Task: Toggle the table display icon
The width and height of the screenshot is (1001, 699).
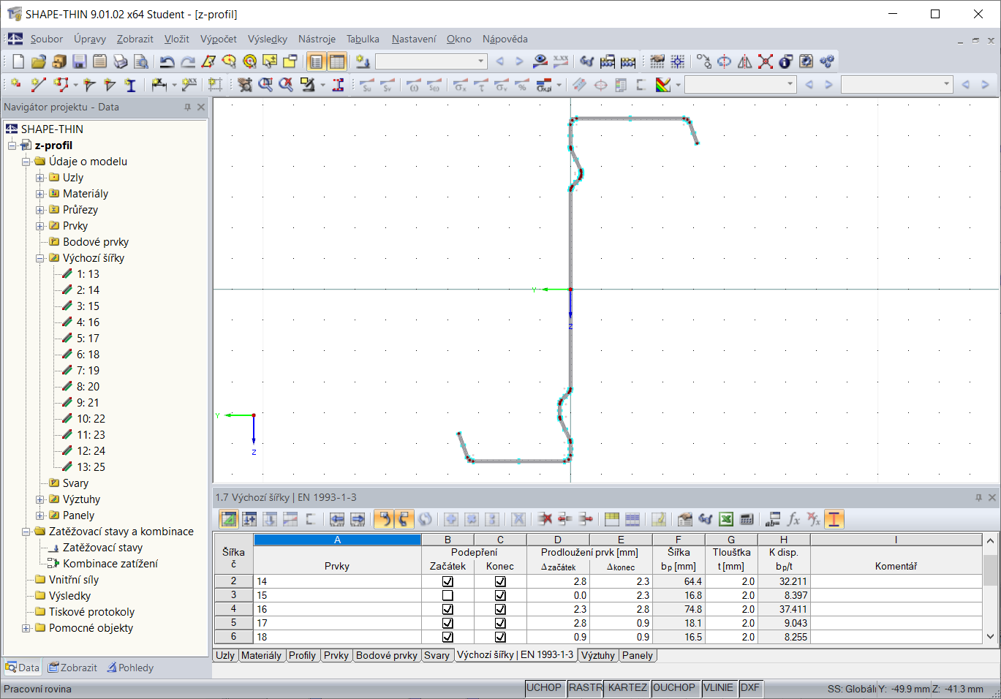Action: tap(337, 61)
